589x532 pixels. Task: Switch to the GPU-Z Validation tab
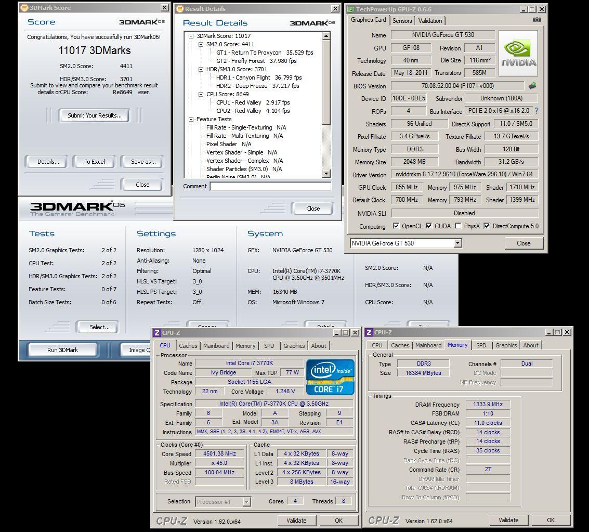[430, 21]
